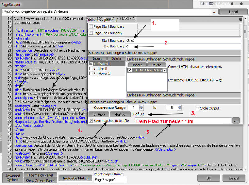Viewport: 249px width, 185px height.
Task: Go to next match with Next
Action: pos(120,114)
